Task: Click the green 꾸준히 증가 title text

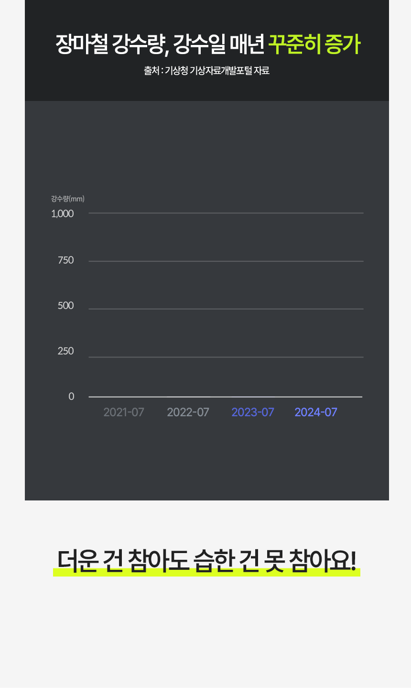Action: (314, 45)
